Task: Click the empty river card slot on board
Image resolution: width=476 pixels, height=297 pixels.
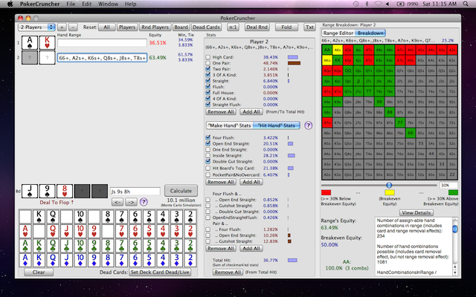Action: click(100, 191)
